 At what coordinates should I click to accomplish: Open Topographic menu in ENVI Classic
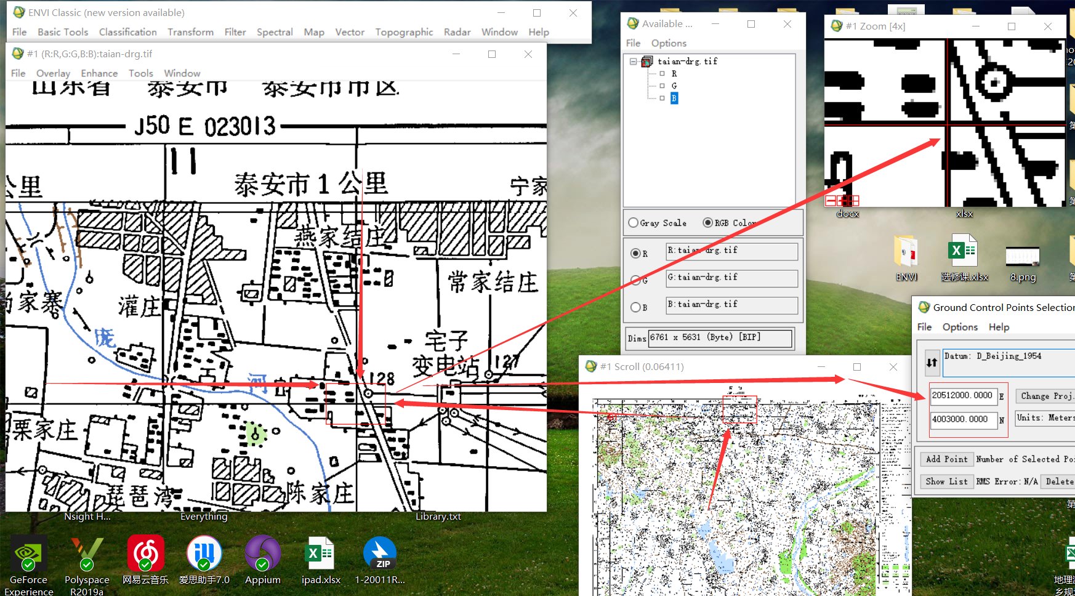click(x=404, y=32)
